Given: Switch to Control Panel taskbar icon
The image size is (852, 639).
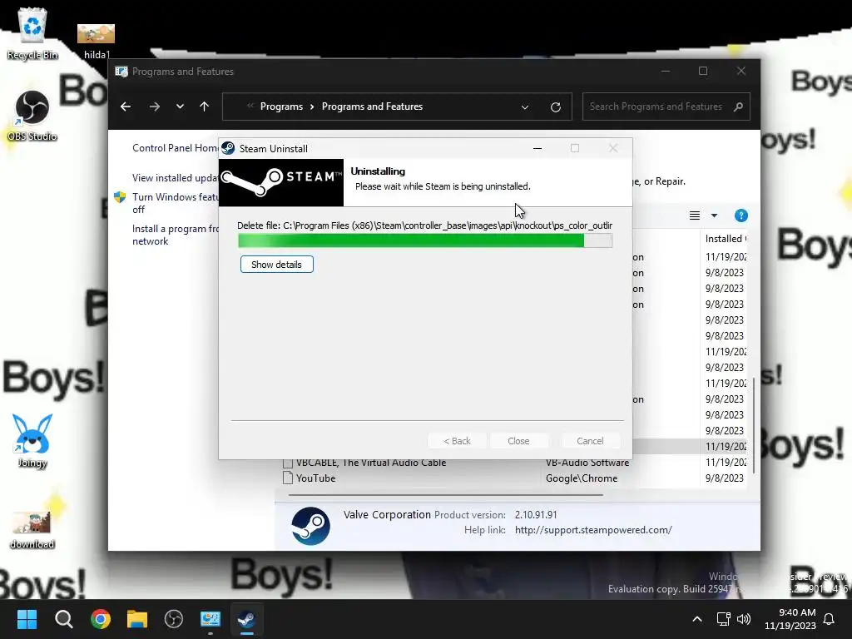Looking at the screenshot, I should (x=211, y=619).
